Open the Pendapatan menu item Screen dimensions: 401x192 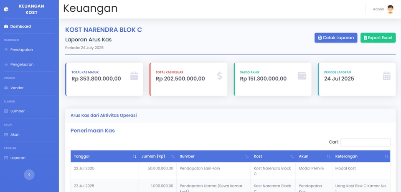pos(21,50)
